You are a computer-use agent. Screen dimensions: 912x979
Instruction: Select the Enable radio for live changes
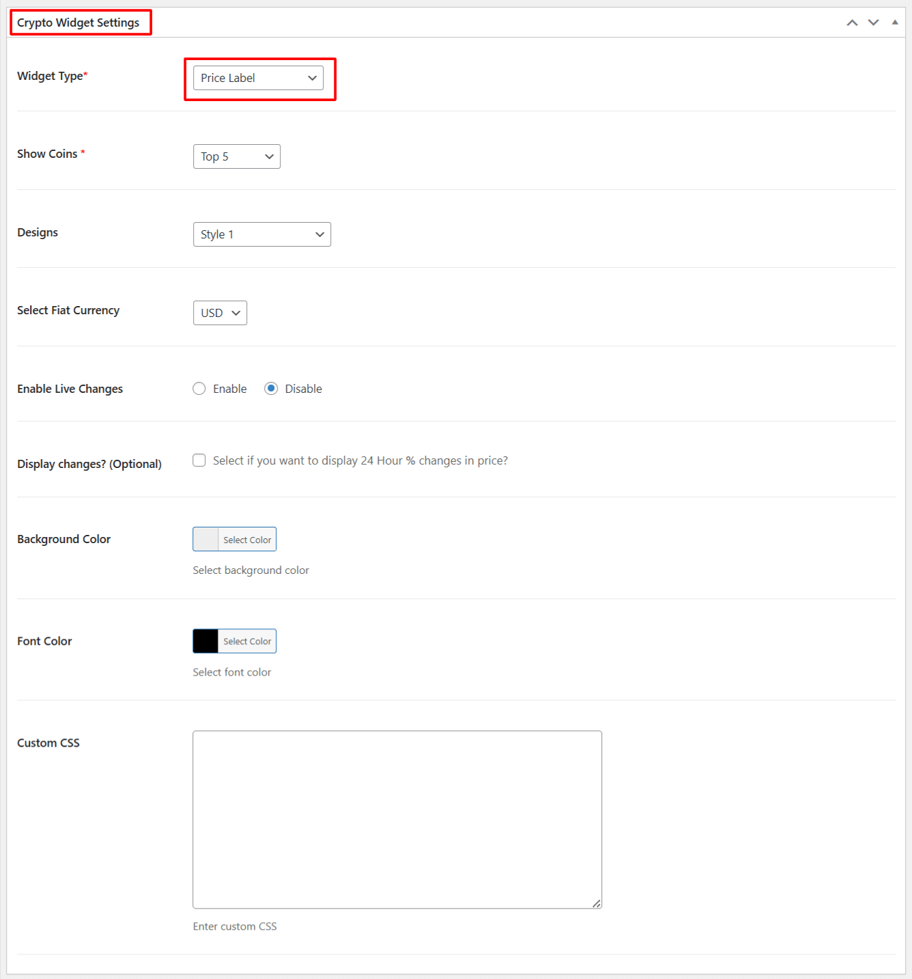click(x=199, y=389)
